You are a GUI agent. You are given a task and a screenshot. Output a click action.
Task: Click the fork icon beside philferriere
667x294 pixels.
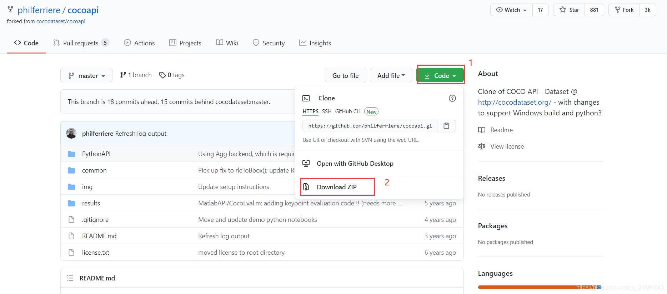tap(10, 9)
